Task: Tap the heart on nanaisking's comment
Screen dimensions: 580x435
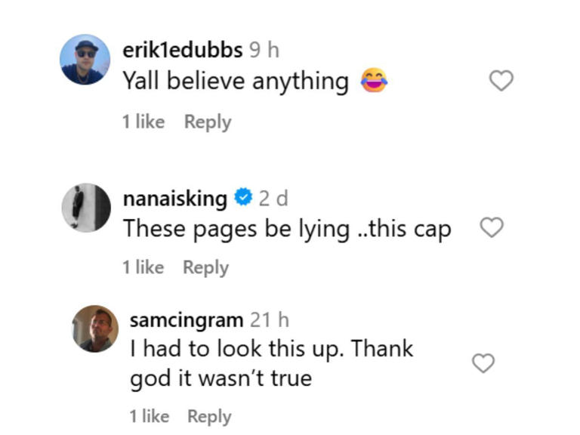Action: [x=492, y=227]
